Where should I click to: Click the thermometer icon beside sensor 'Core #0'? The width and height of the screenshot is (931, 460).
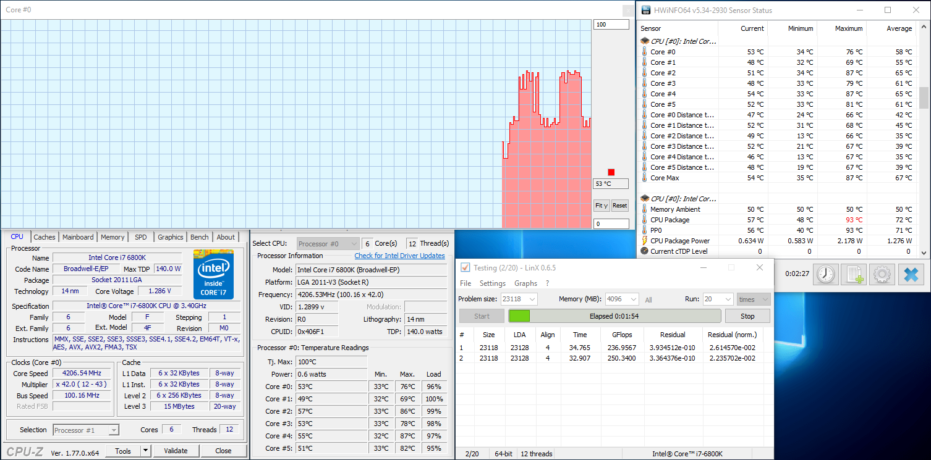644,52
